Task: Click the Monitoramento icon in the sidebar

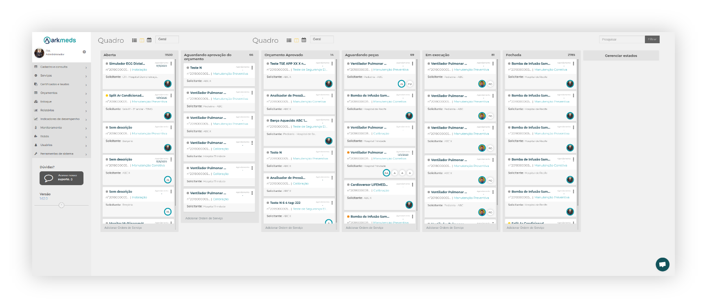Action: [36, 128]
